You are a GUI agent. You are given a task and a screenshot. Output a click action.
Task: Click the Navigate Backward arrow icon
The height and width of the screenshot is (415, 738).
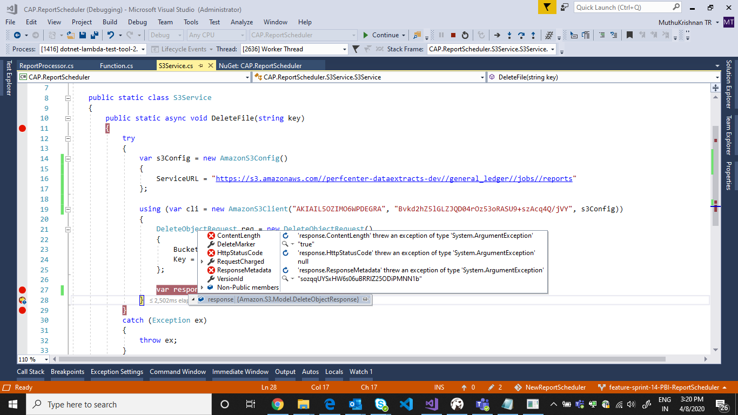pyautogui.click(x=18, y=36)
